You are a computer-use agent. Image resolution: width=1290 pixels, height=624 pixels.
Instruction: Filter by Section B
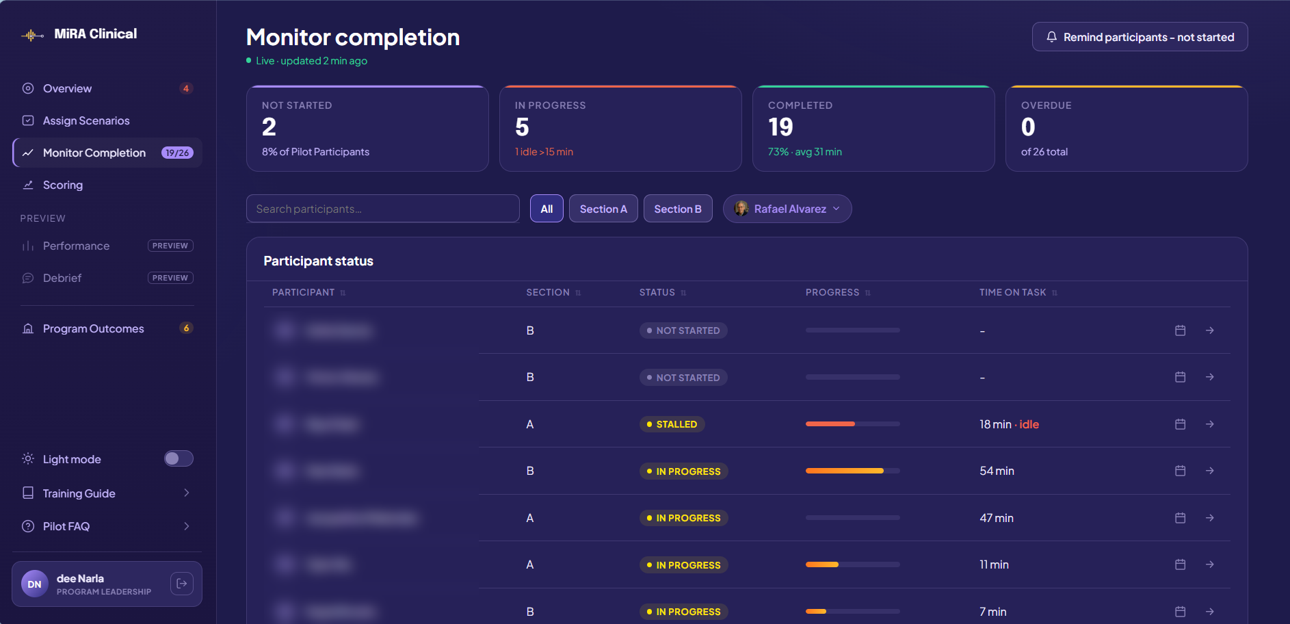pyautogui.click(x=678, y=209)
